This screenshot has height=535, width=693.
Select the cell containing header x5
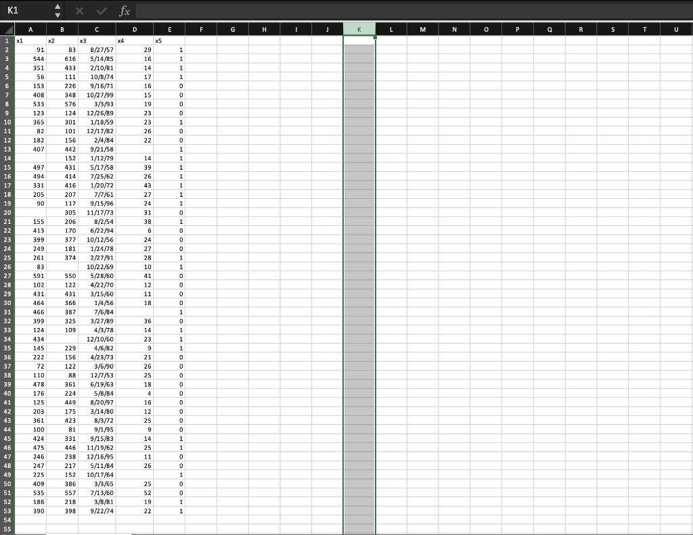[x=170, y=41]
